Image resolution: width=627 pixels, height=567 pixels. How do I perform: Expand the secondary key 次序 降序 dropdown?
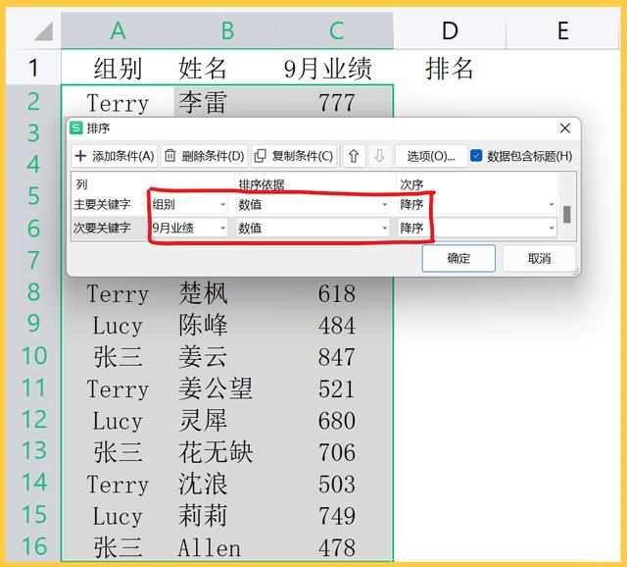[478, 228]
